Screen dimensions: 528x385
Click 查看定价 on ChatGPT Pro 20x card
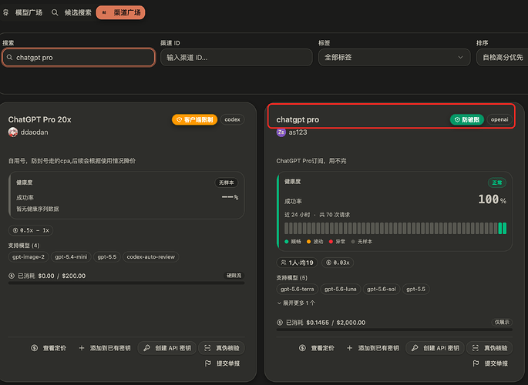49,348
